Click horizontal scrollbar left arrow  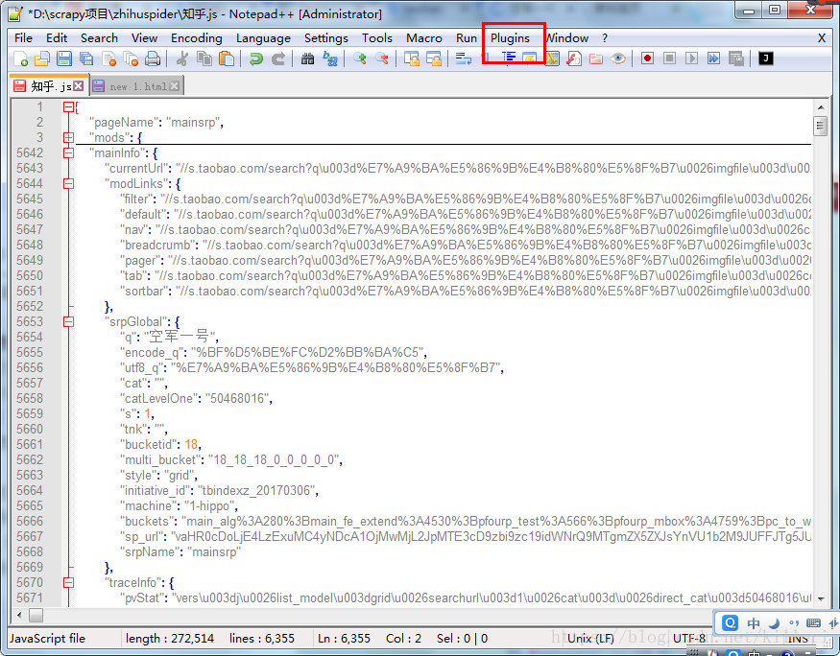(x=19, y=616)
